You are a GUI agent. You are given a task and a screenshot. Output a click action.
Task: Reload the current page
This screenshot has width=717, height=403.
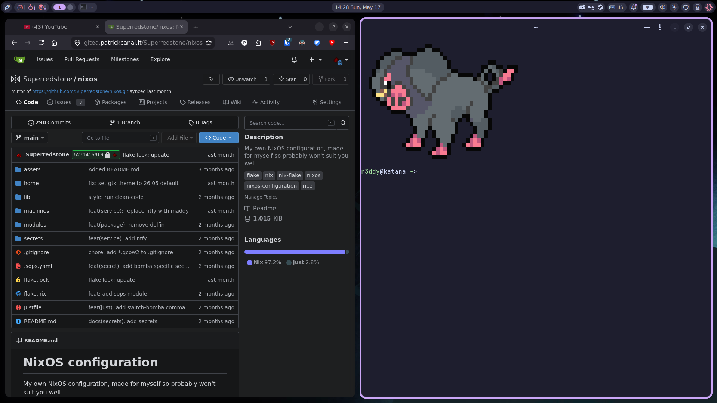pyautogui.click(x=41, y=43)
